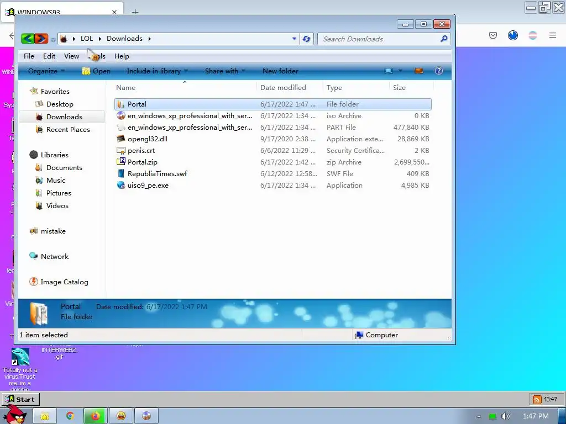Screen dimensions: 566x424
Task: Expand the arrow after Downloads breadcrumb
Action: pos(149,39)
